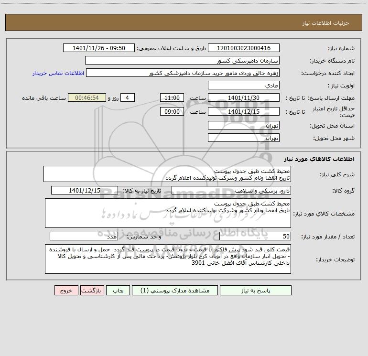The height and width of the screenshot is (356, 368).
Task: Click the استان محل تحویل field
Action: (x=244, y=125)
